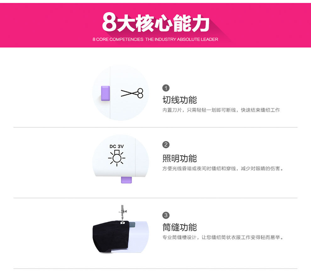311x275 pixels.
Task: Click the black fabric sleeve image
Action: (x=111, y=236)
